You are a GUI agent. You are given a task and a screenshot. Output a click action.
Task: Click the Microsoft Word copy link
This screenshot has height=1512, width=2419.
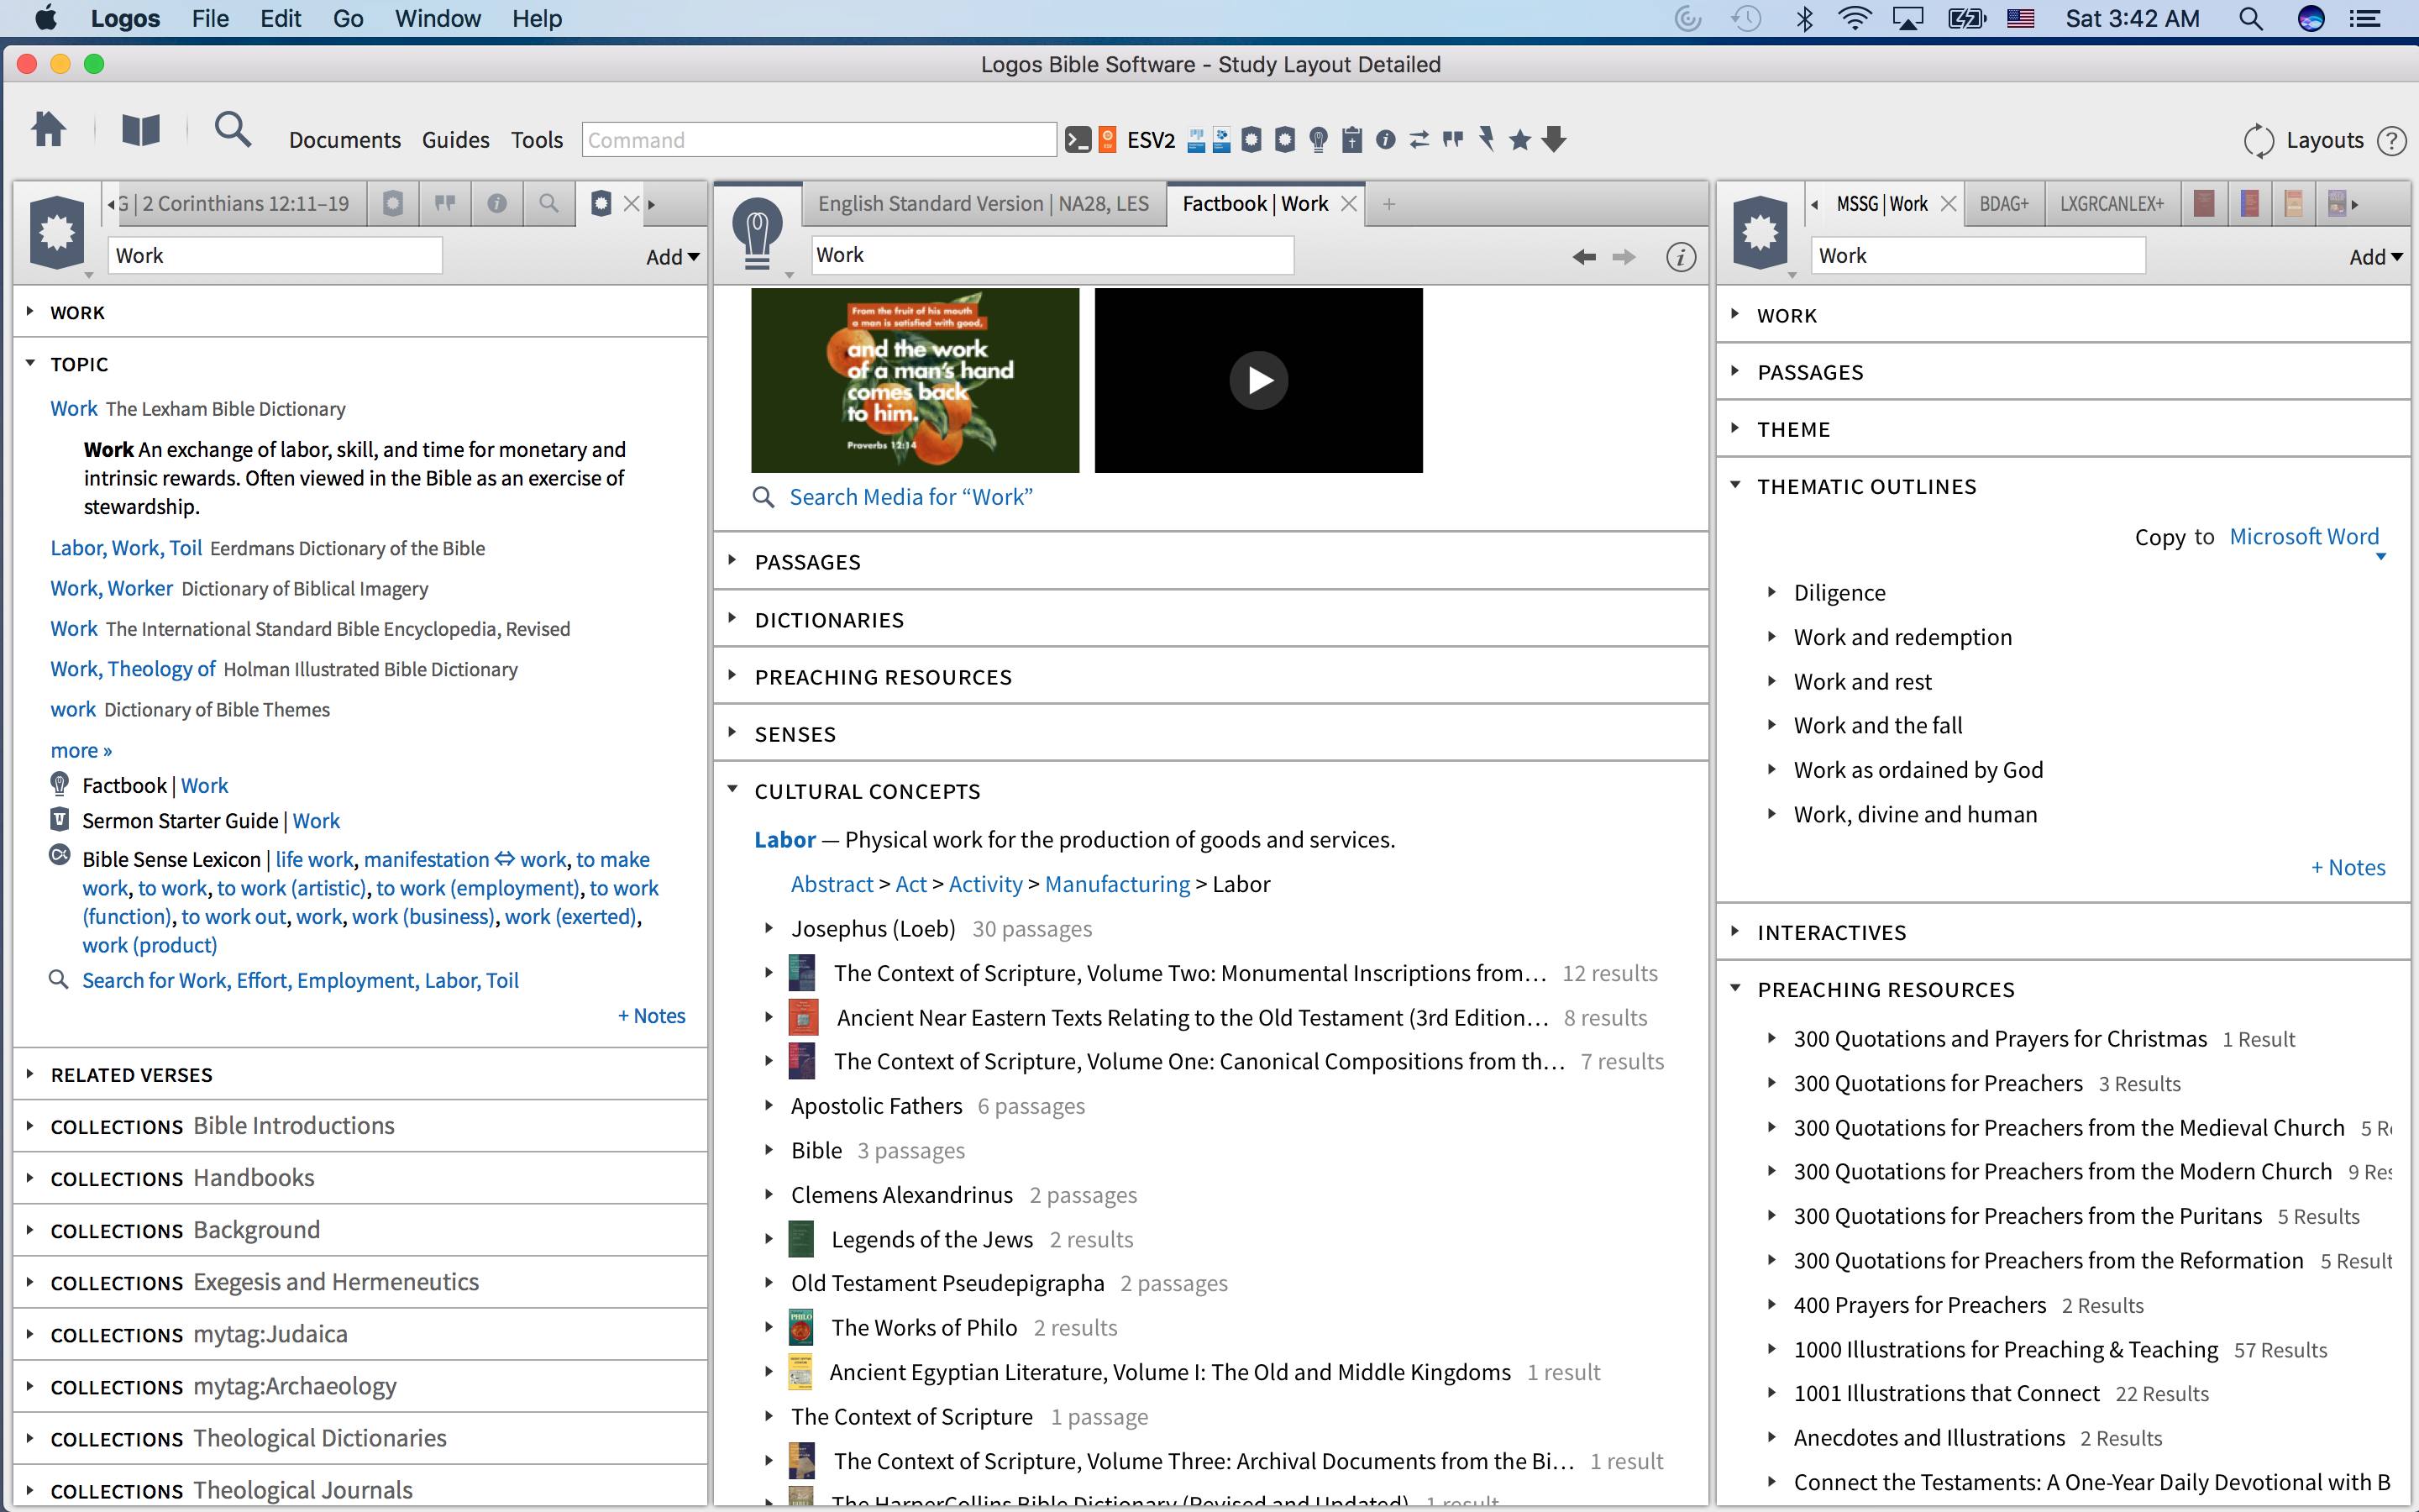pyautogui.click(x=2303, y=536)
